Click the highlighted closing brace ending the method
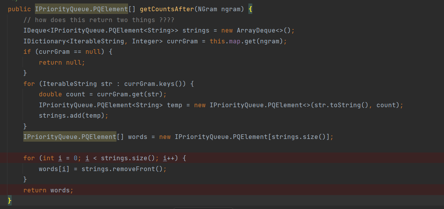The height and width of the screenshot is (209, 444). coord(10,200)
